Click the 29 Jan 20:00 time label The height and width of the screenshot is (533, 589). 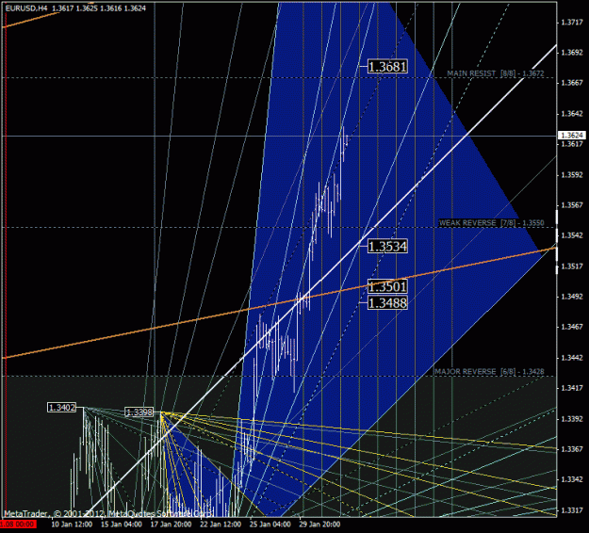tap(319, 525)
